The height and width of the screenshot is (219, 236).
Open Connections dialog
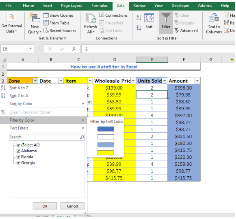(113, 15)
